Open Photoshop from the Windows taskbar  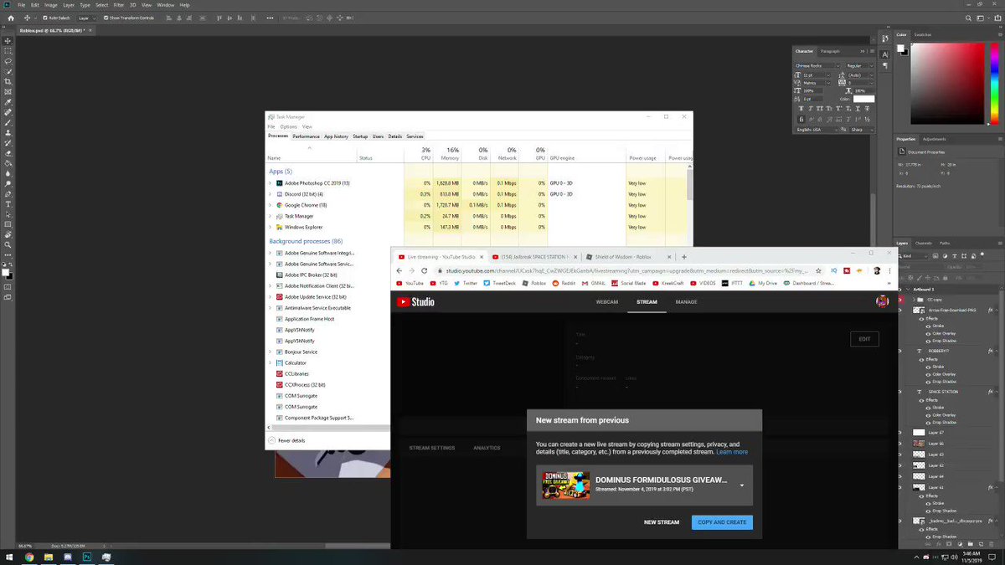[x=86, y=557]
